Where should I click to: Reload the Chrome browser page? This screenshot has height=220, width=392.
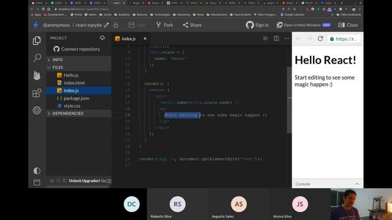43,9
